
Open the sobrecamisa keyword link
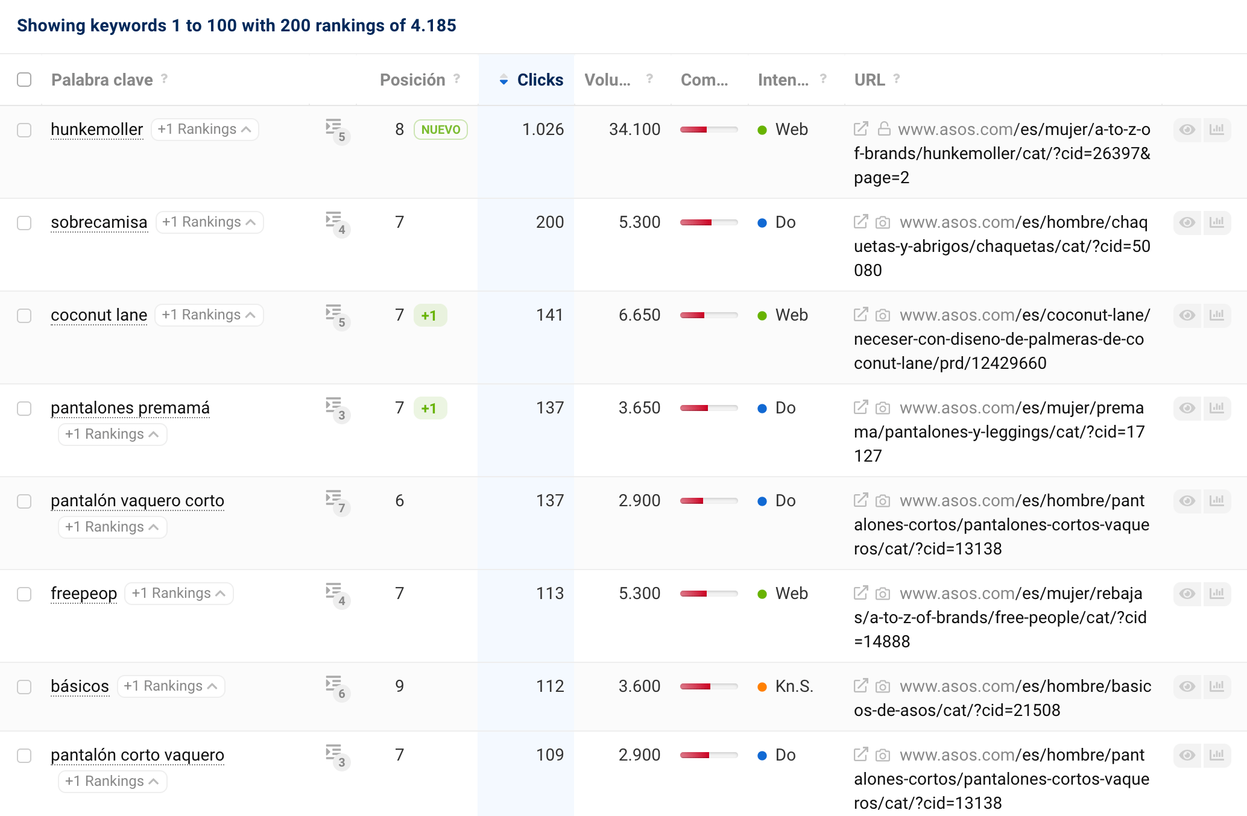point(99,222)
